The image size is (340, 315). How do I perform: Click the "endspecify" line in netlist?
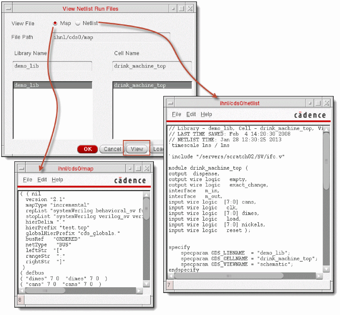point(184,270)
